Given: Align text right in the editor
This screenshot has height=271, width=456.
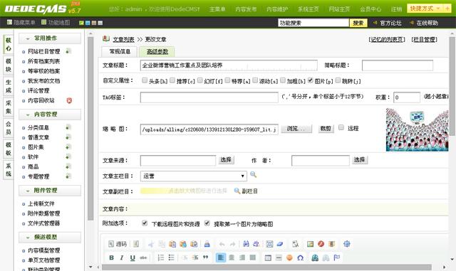Looking at the screenshot, I should click(242, 257).
